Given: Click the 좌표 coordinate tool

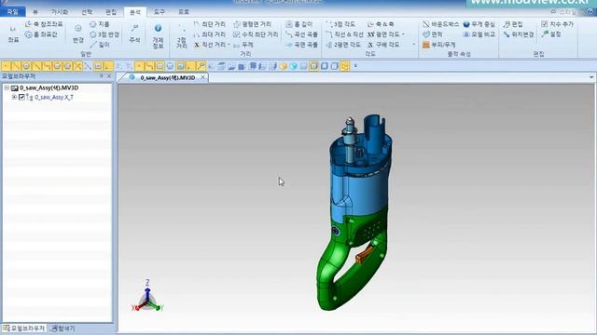Looking at the screenshot, I should tap(13, 33).
